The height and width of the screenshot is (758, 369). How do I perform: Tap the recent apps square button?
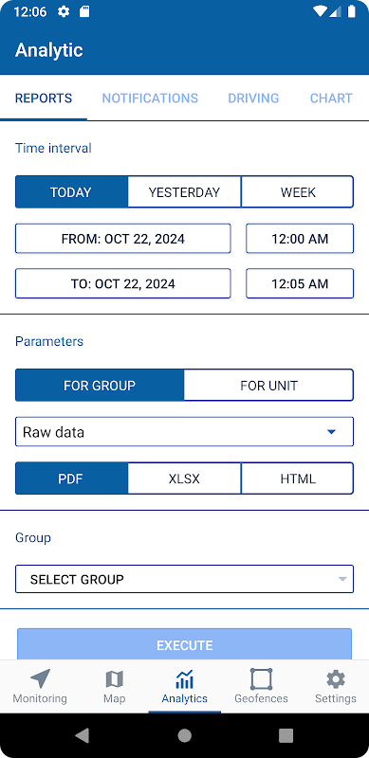(x=286, y=735)
